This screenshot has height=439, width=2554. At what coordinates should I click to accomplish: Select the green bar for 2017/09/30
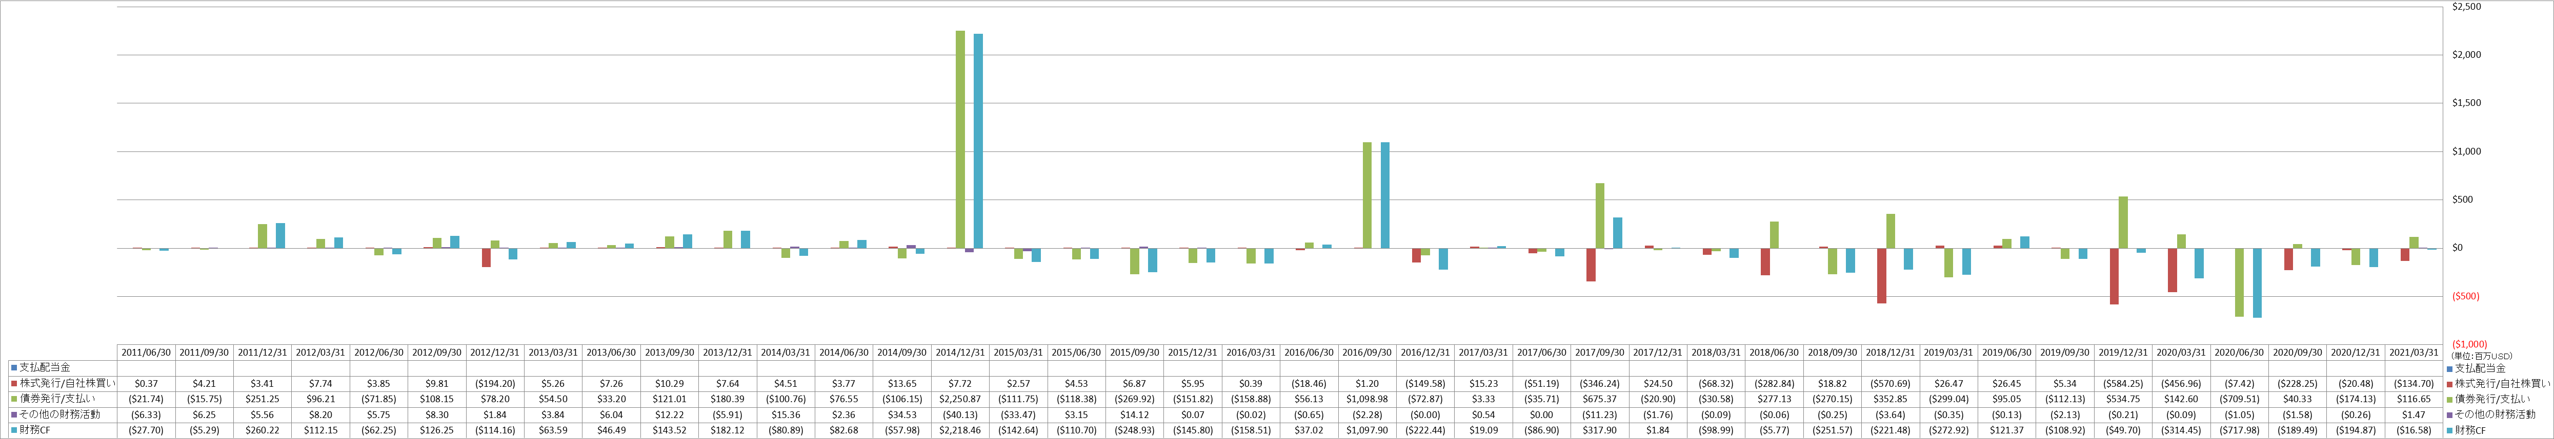click(1599, 215)
